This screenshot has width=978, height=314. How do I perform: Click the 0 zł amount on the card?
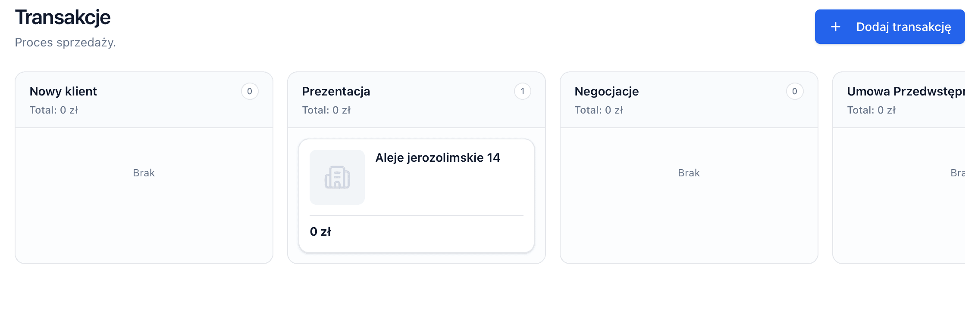[321, 231]
